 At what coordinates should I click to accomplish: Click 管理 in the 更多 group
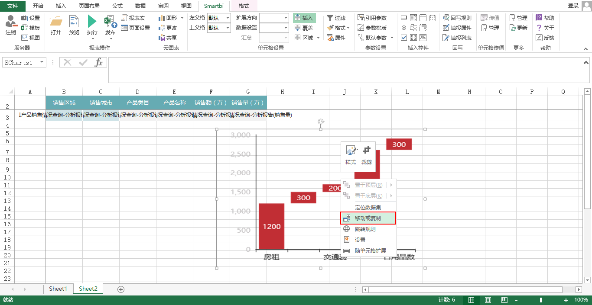[x=518, y=18]
